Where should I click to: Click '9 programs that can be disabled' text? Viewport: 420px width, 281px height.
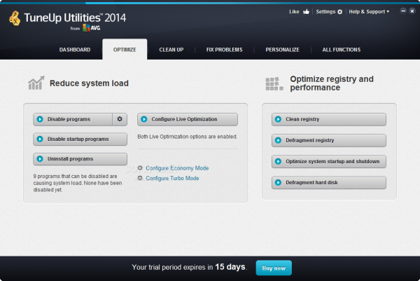[x=78, y=183]
